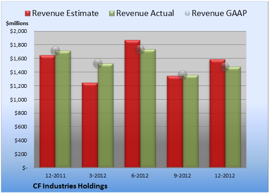This screenshot has width=269, height=193.
Task: Click the 12-2012 quarter label
Action: 225,176
